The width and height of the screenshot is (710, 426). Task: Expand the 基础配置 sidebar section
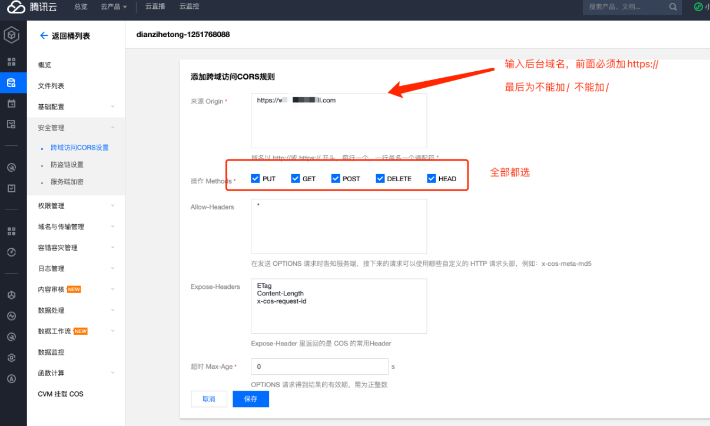(x=75, y=107)
